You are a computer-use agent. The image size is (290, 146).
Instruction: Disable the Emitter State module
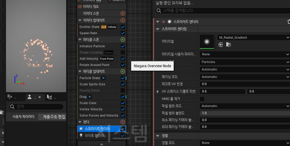coord(122,27)
